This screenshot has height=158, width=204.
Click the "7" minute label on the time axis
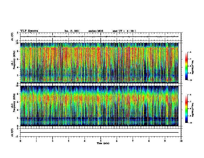pos(133,141)
